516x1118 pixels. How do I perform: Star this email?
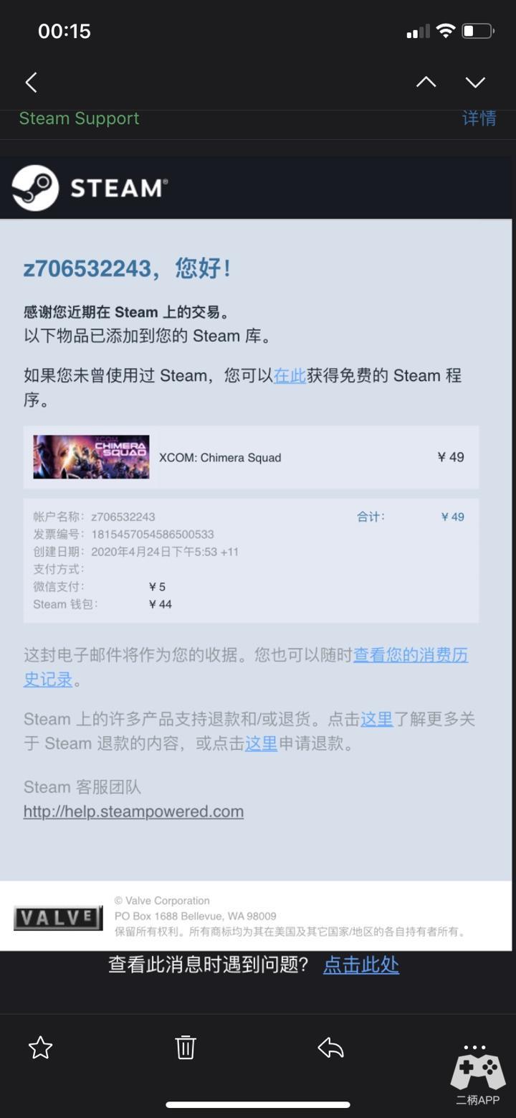(40, 1048)
